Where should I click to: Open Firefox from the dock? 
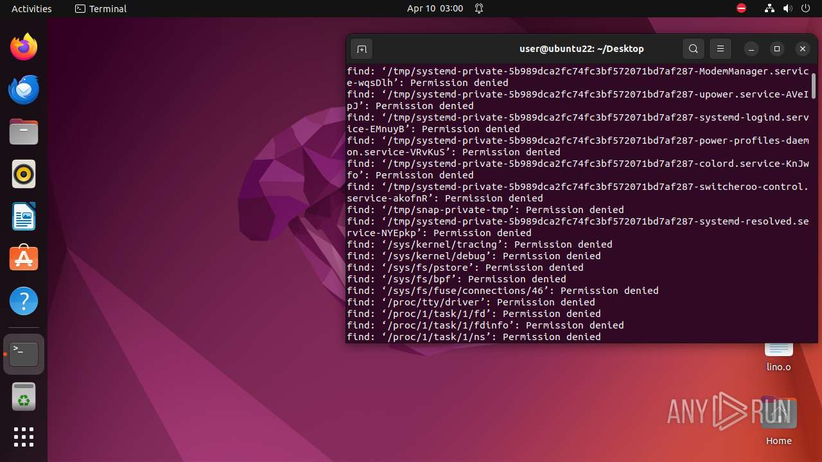[x=24, y=47]
